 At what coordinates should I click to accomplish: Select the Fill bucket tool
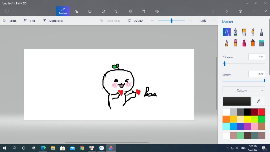pyautogui.click(x=262, y=43)
